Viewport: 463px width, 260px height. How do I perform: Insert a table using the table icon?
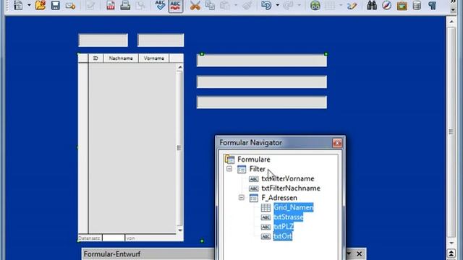coord(330,5)
